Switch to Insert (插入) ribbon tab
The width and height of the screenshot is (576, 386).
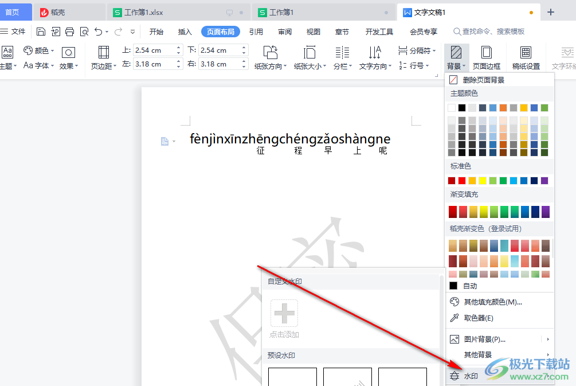[185, 32]
